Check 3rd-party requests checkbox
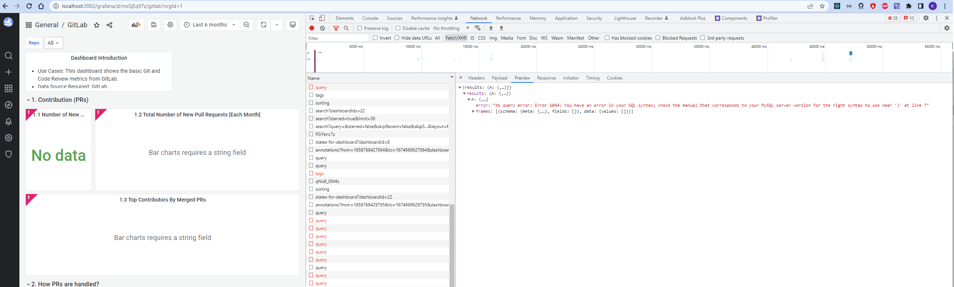 click(703, 38)
